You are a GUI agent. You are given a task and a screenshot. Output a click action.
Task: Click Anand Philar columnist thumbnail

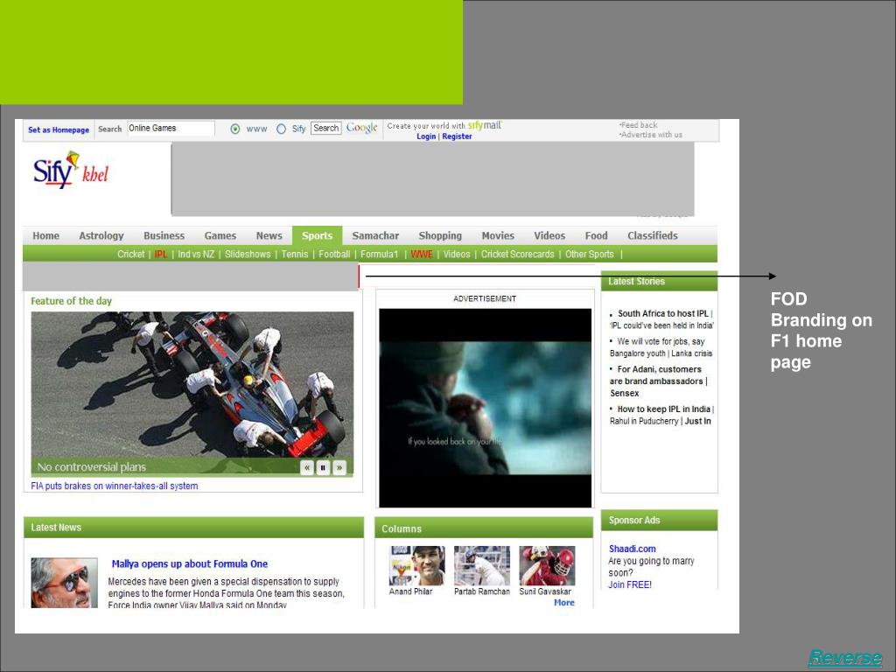coord(416,566)
